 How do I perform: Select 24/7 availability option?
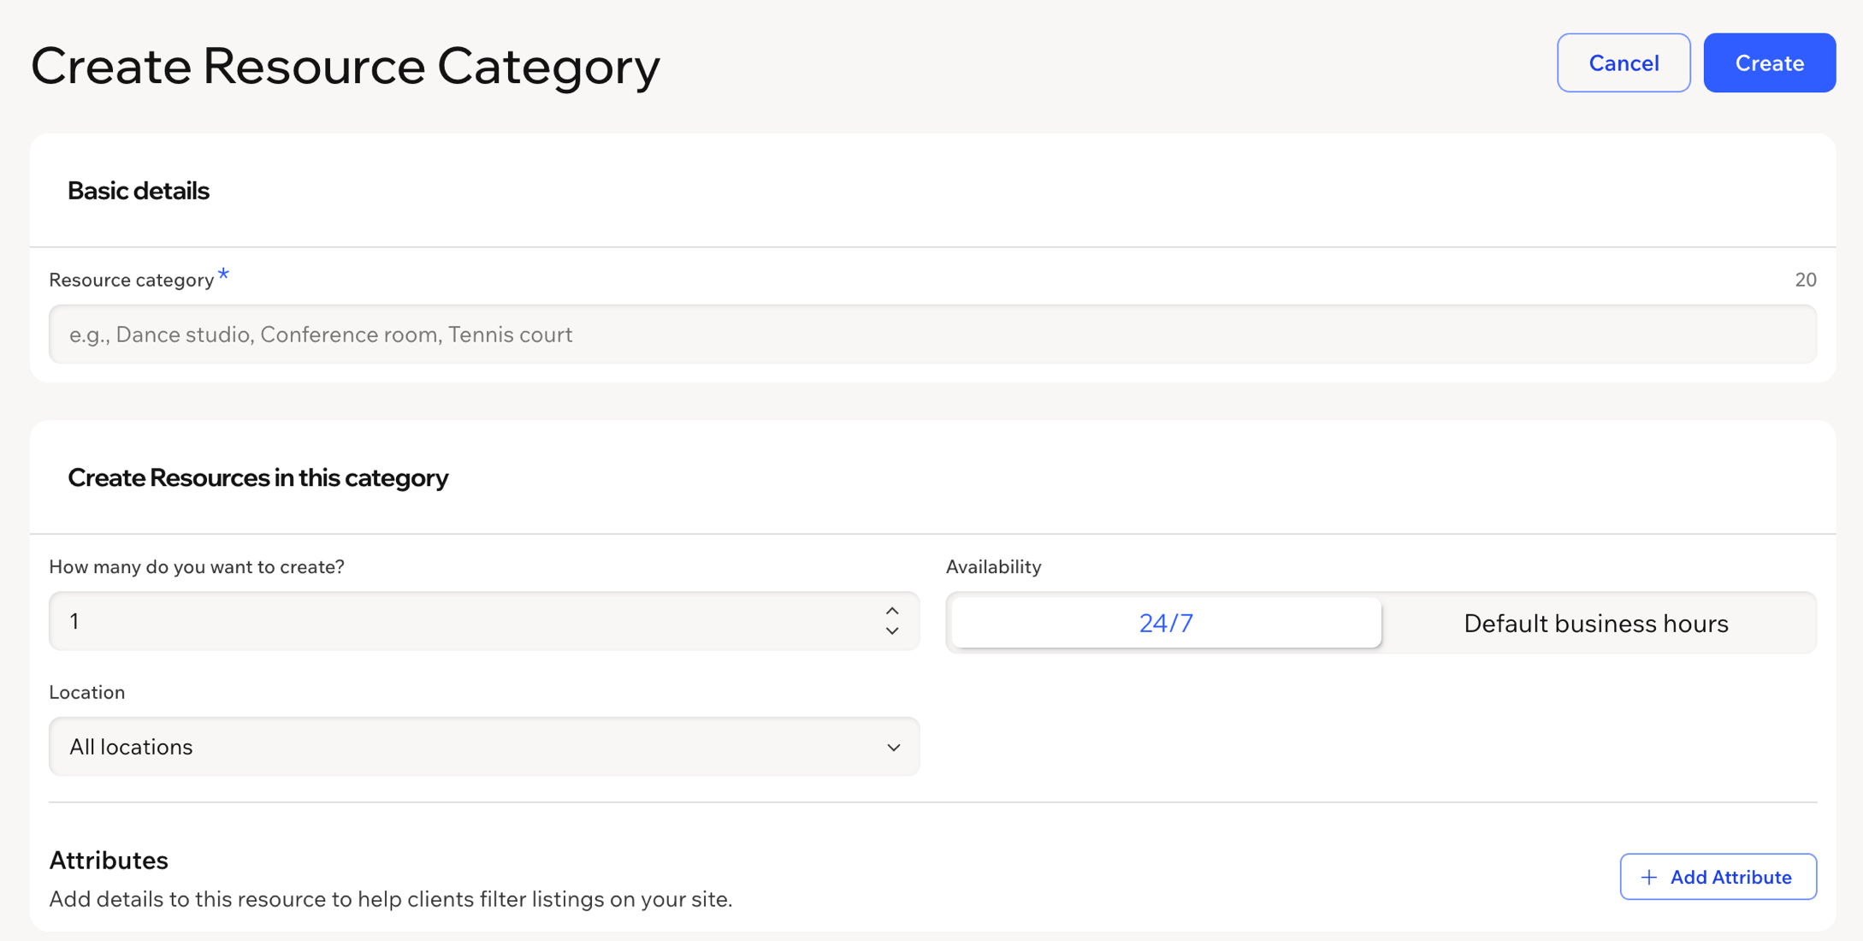[1166, 623]
